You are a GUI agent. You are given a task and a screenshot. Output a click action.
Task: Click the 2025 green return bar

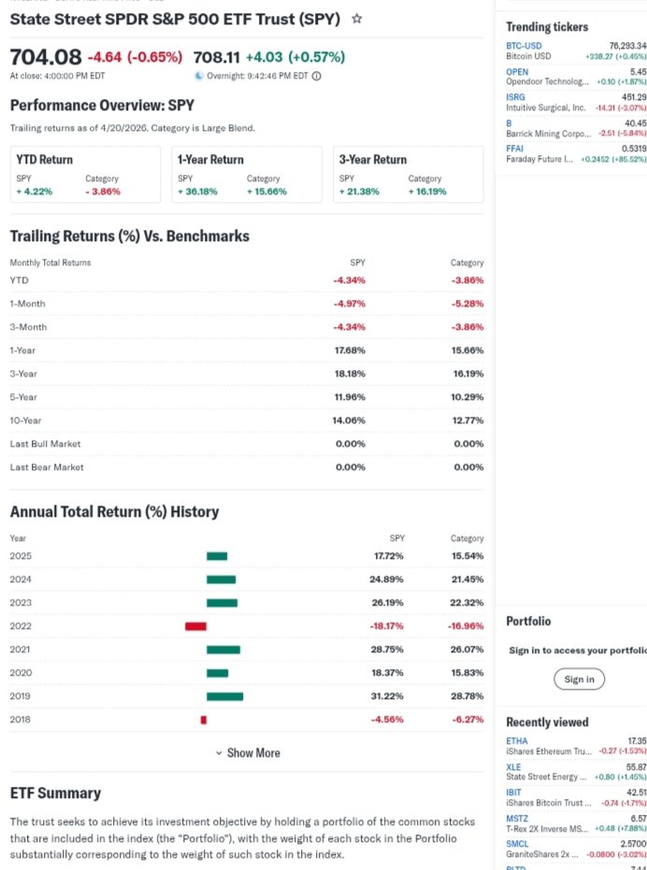point(217,556)
